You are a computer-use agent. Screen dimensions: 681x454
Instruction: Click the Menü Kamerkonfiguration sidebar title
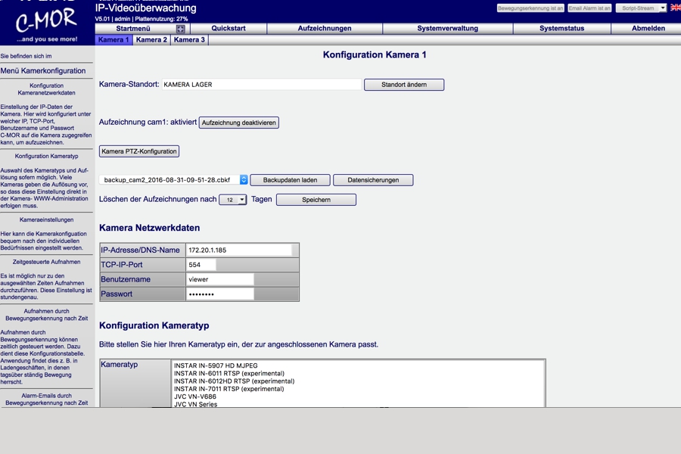[43, 71]
